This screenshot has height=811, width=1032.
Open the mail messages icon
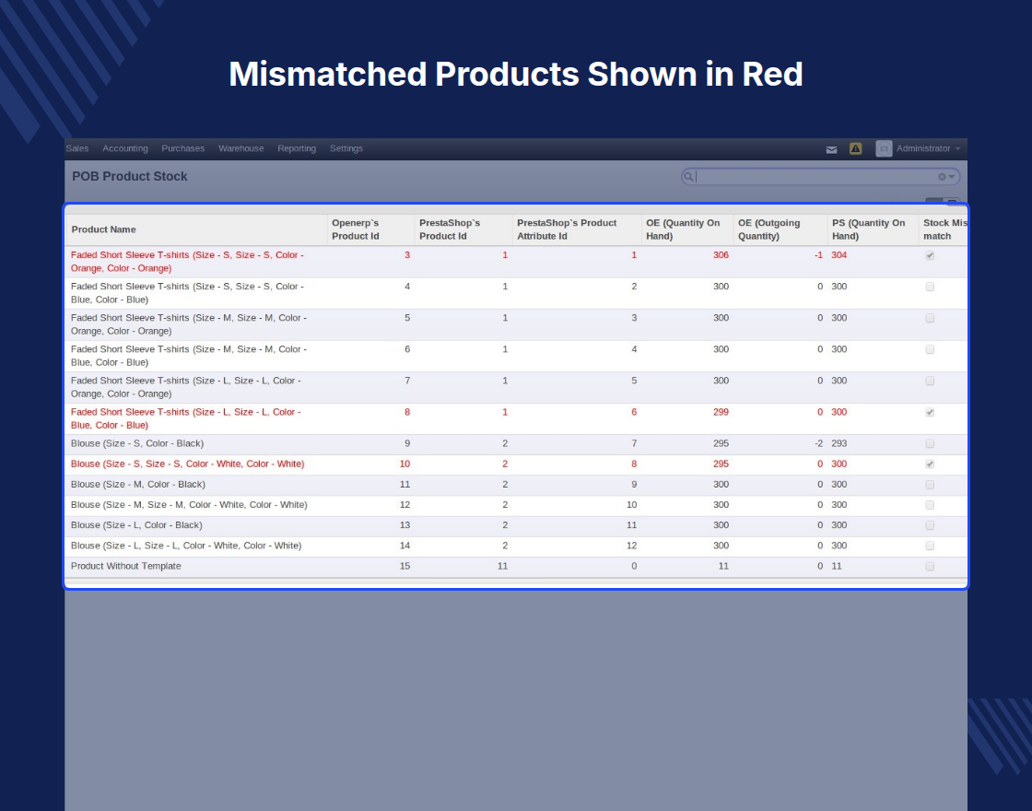coord(831,149)
